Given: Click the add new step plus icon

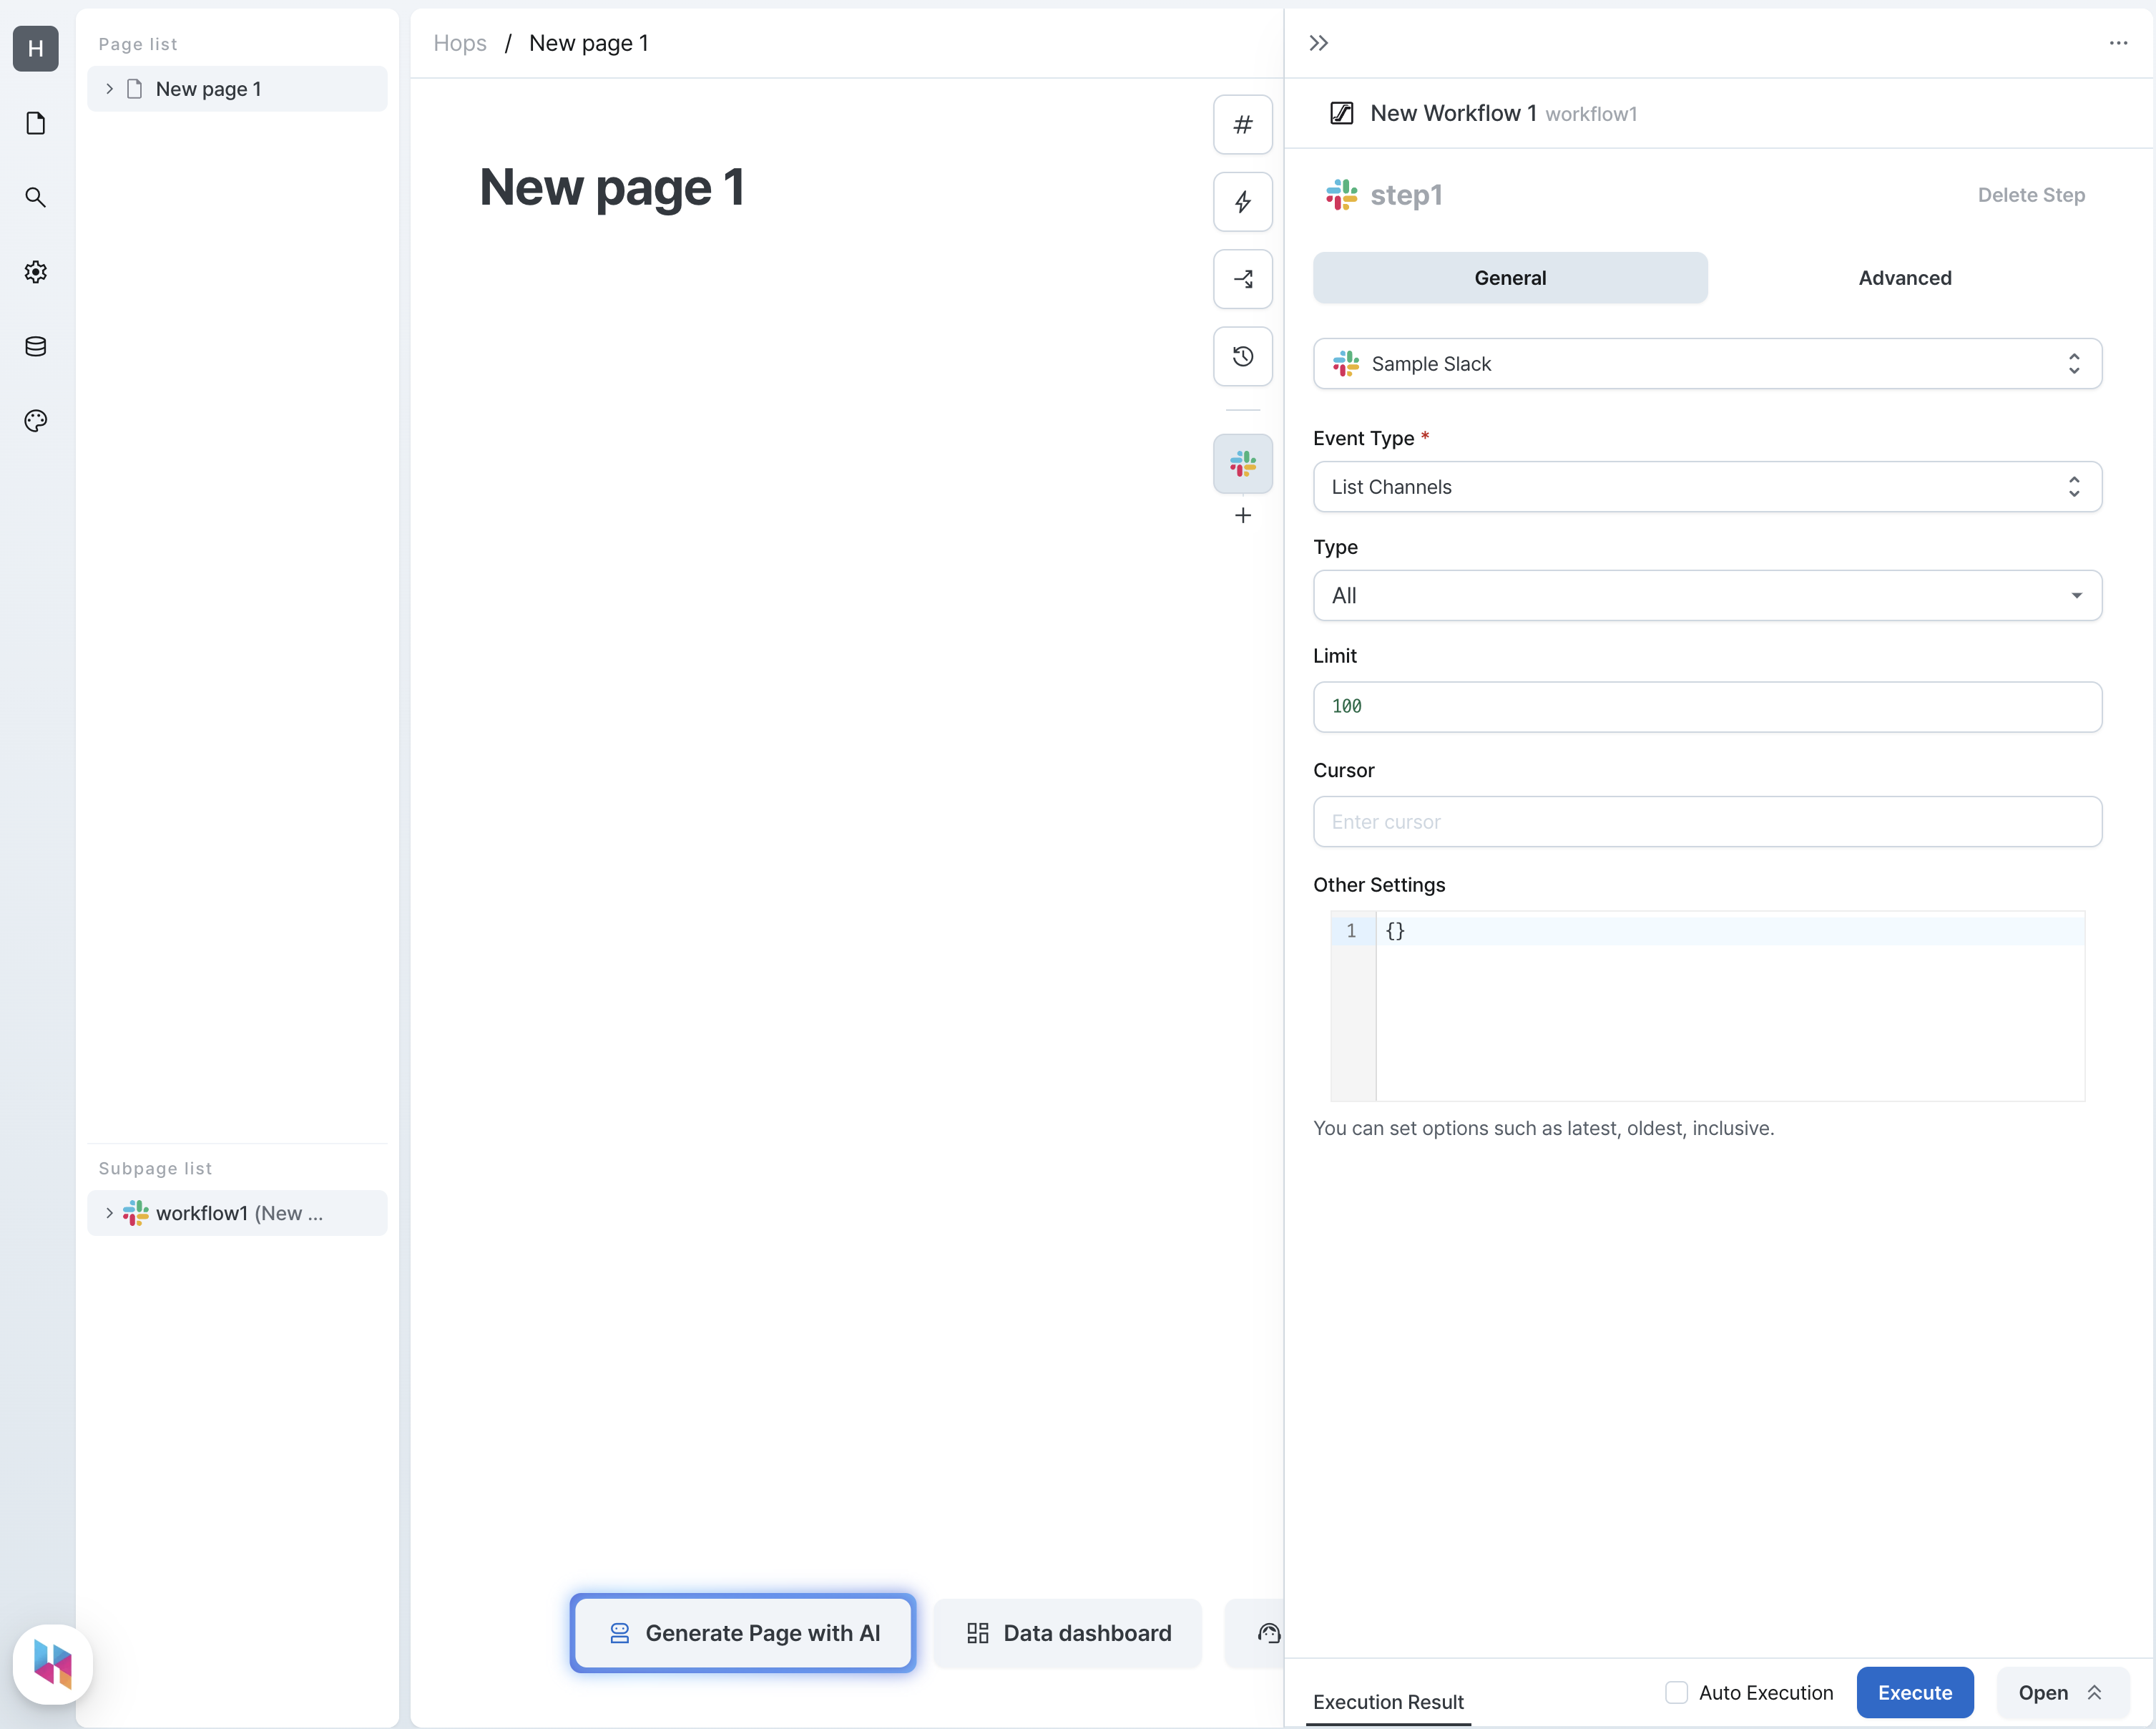Looking at the screenshot, I should [x=1245, y=515].
